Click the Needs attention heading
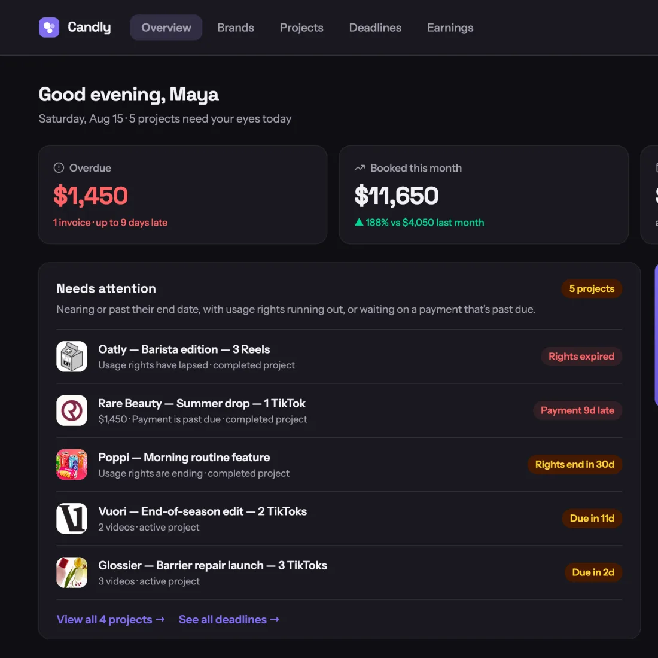 click(106, 288)
